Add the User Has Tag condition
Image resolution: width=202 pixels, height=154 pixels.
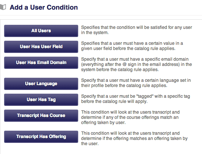point(41,100)
